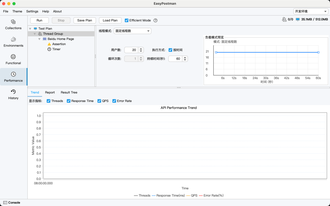Click the API Performance Trend chart title
The width and height of the screenshot is (330, 206).
coord(179,108)
